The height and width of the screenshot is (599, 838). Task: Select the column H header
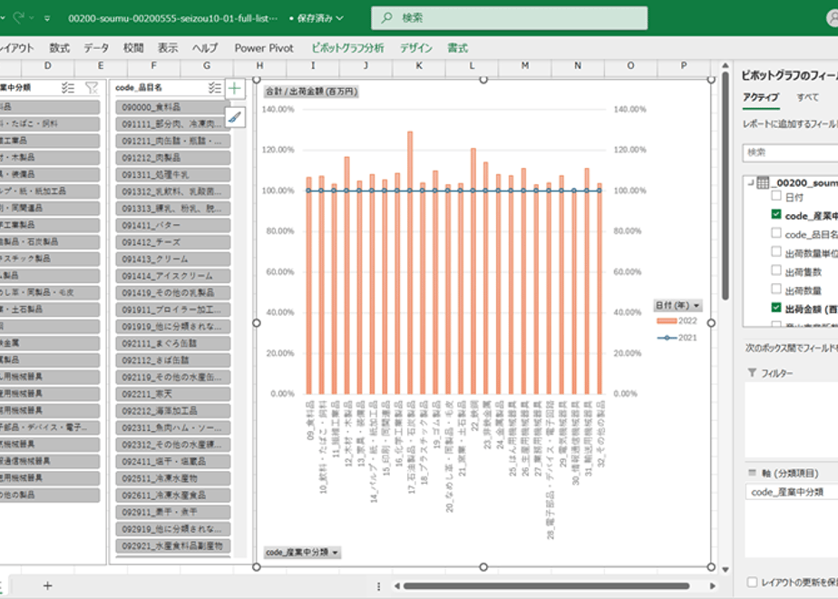click(259, 65)
